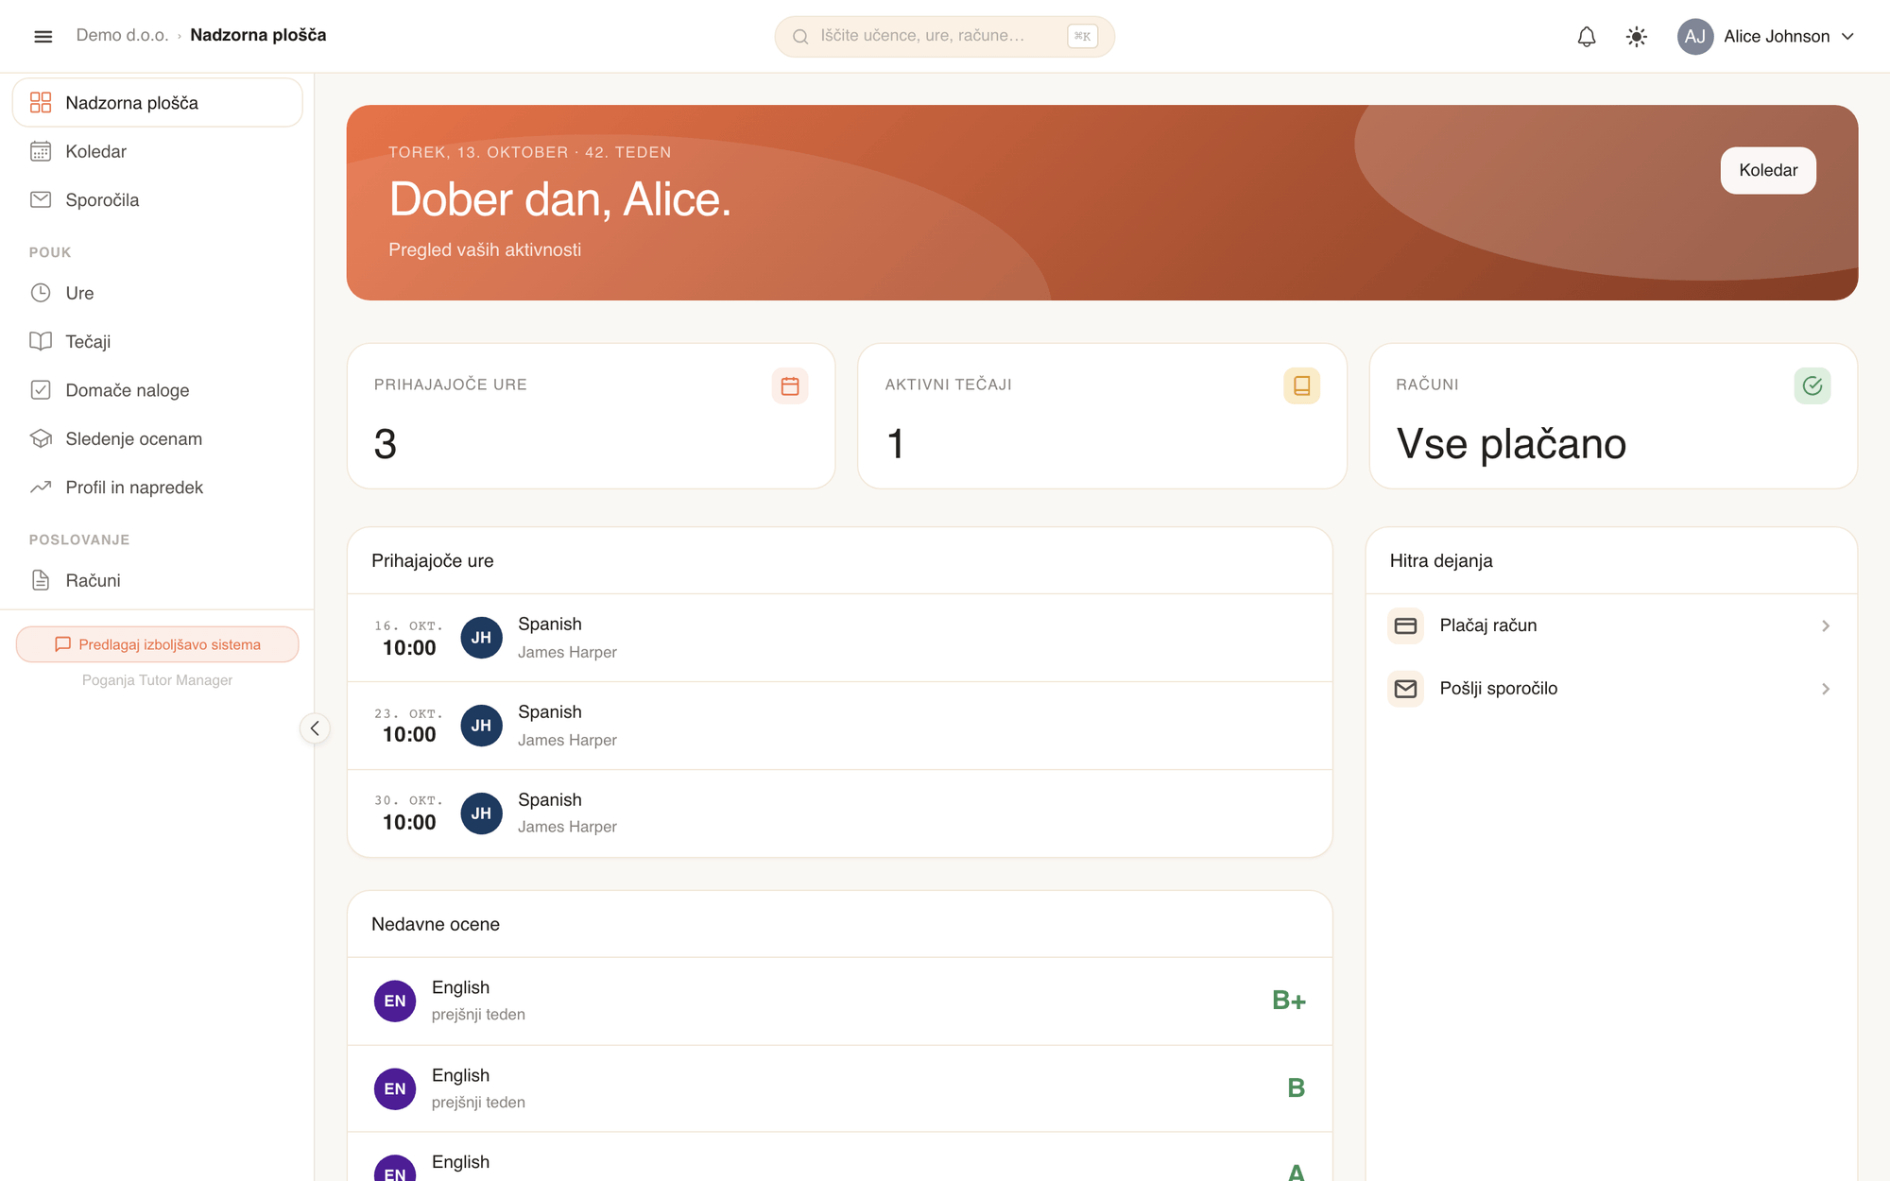The width and height of the screenshot is (1890, 1181).
Task: Toggle light/dark theme sun icon
Action: coord(1637,37)
